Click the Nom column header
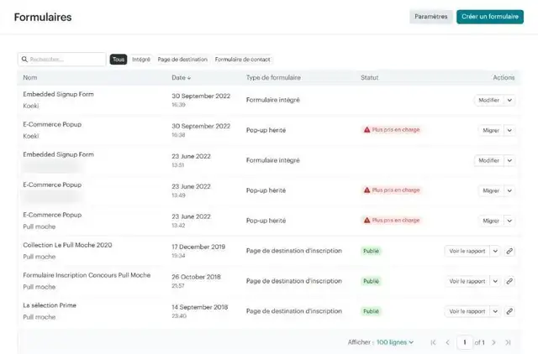 click(30, 78)
